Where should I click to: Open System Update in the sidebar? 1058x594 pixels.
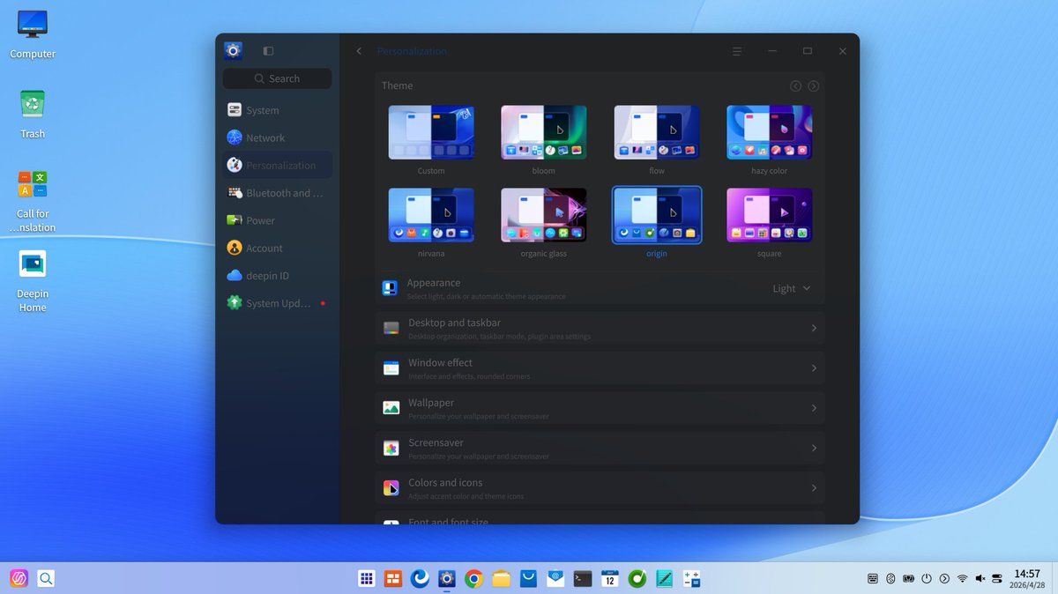tap(277, 303)
